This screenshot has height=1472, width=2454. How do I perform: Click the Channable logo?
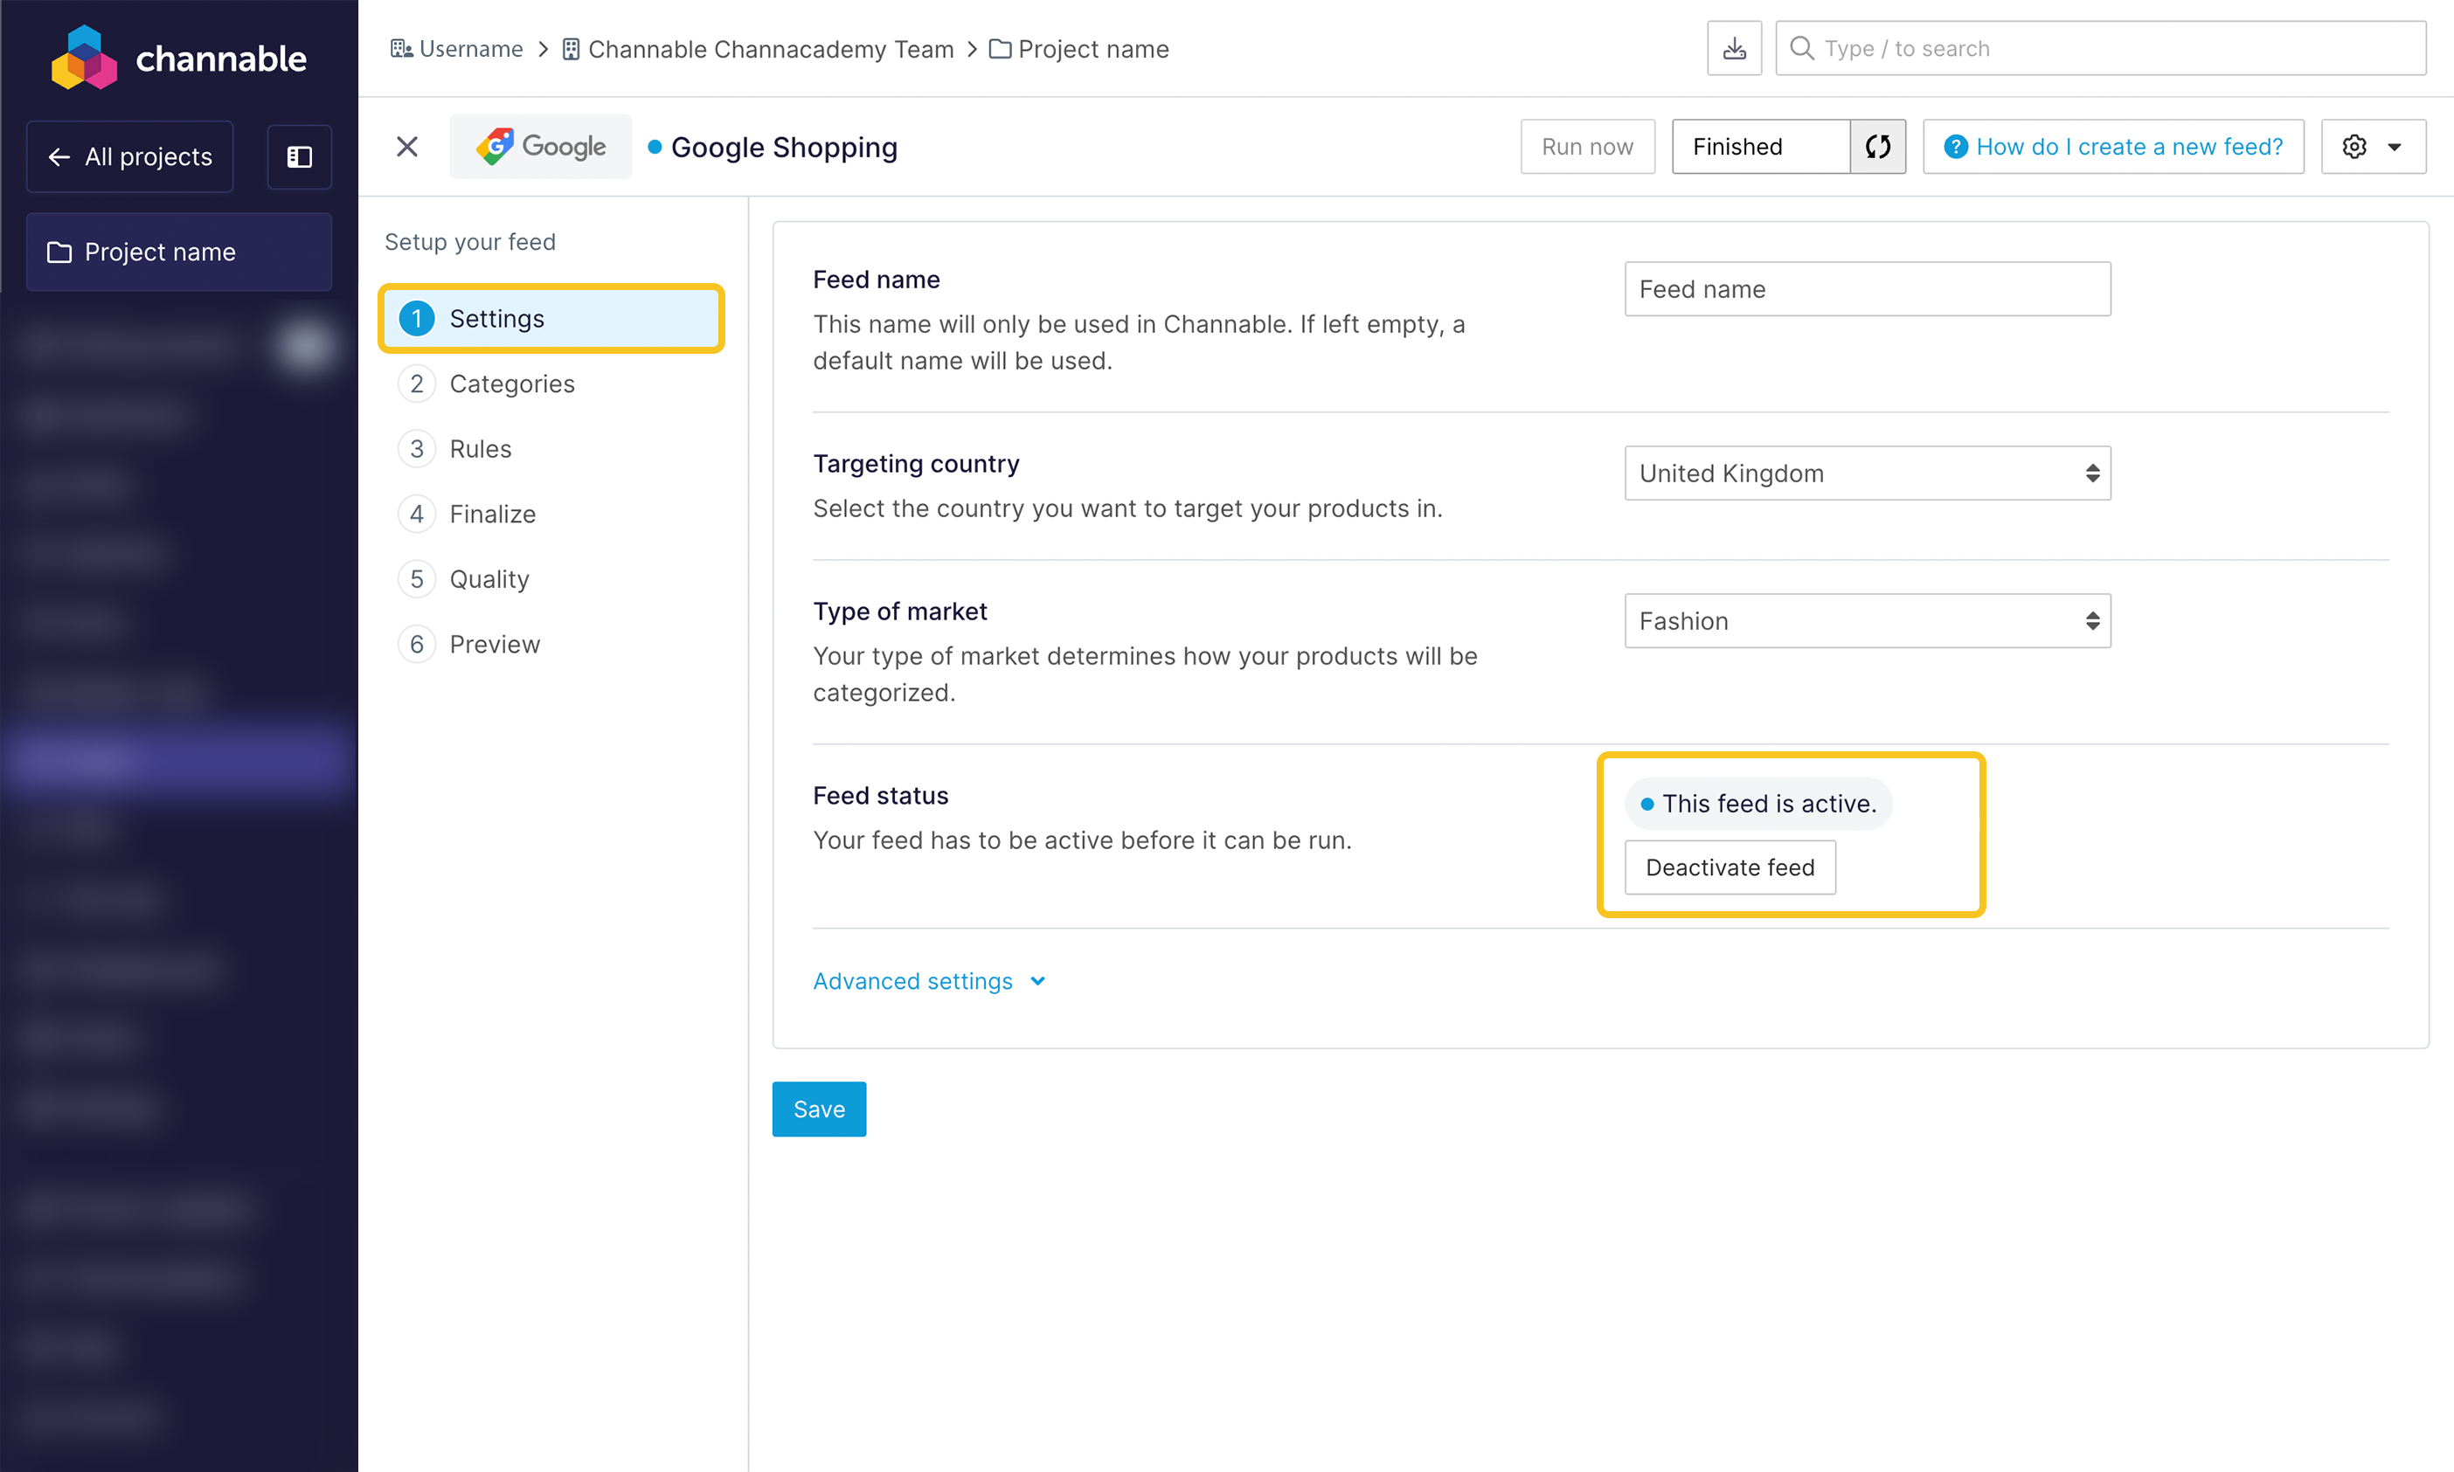pos(178,59)
